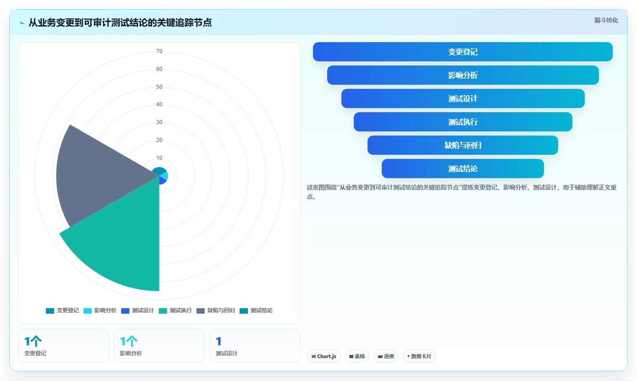Click the lightning icon beside the card title

point(22,23)
